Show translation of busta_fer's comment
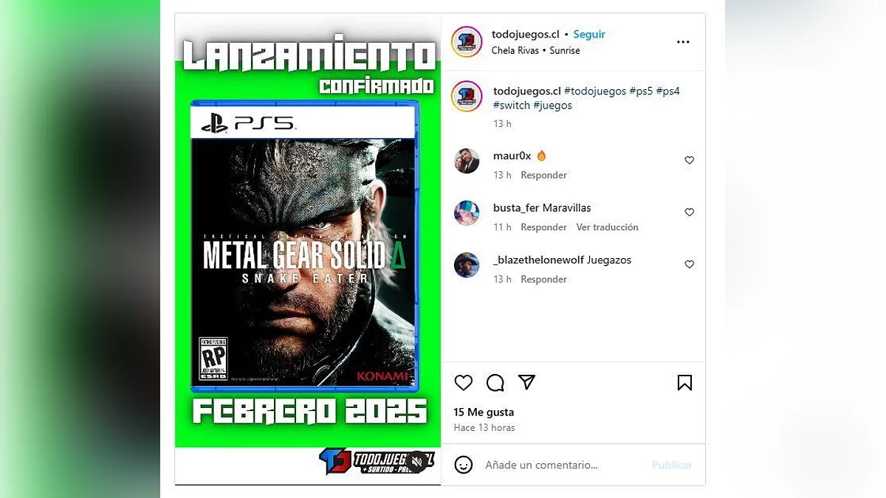Viewport: 886px width, 498px height. pyautogui.click(x=607, y=227)
